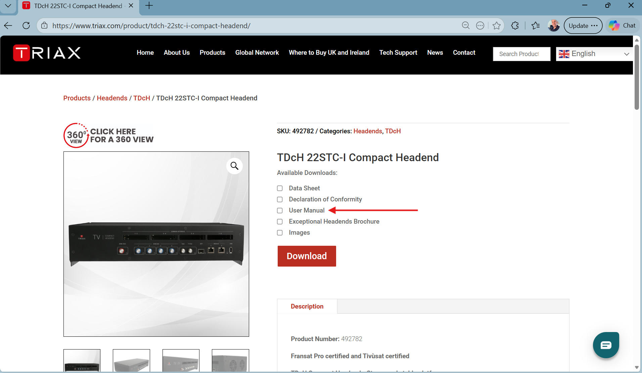The image size is (642, 373).
Task: Focus the Search Product input field
Action: pyautogui.click(x=521, y=54)
